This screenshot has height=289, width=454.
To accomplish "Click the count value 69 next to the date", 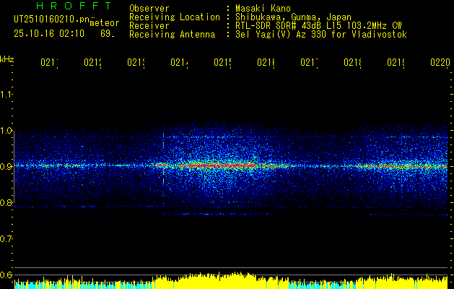I will (107, 34).
